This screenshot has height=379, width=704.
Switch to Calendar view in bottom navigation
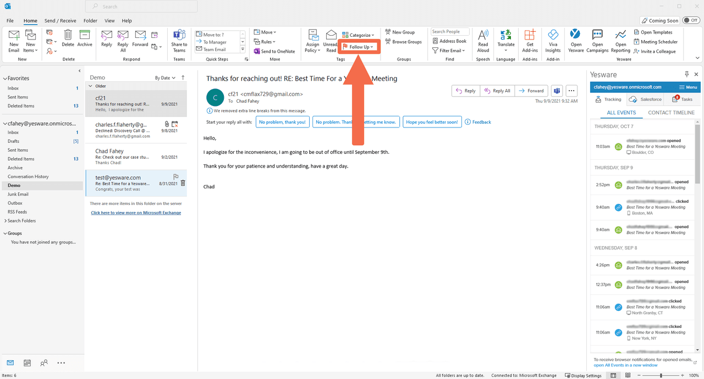(x=27, y=363)
